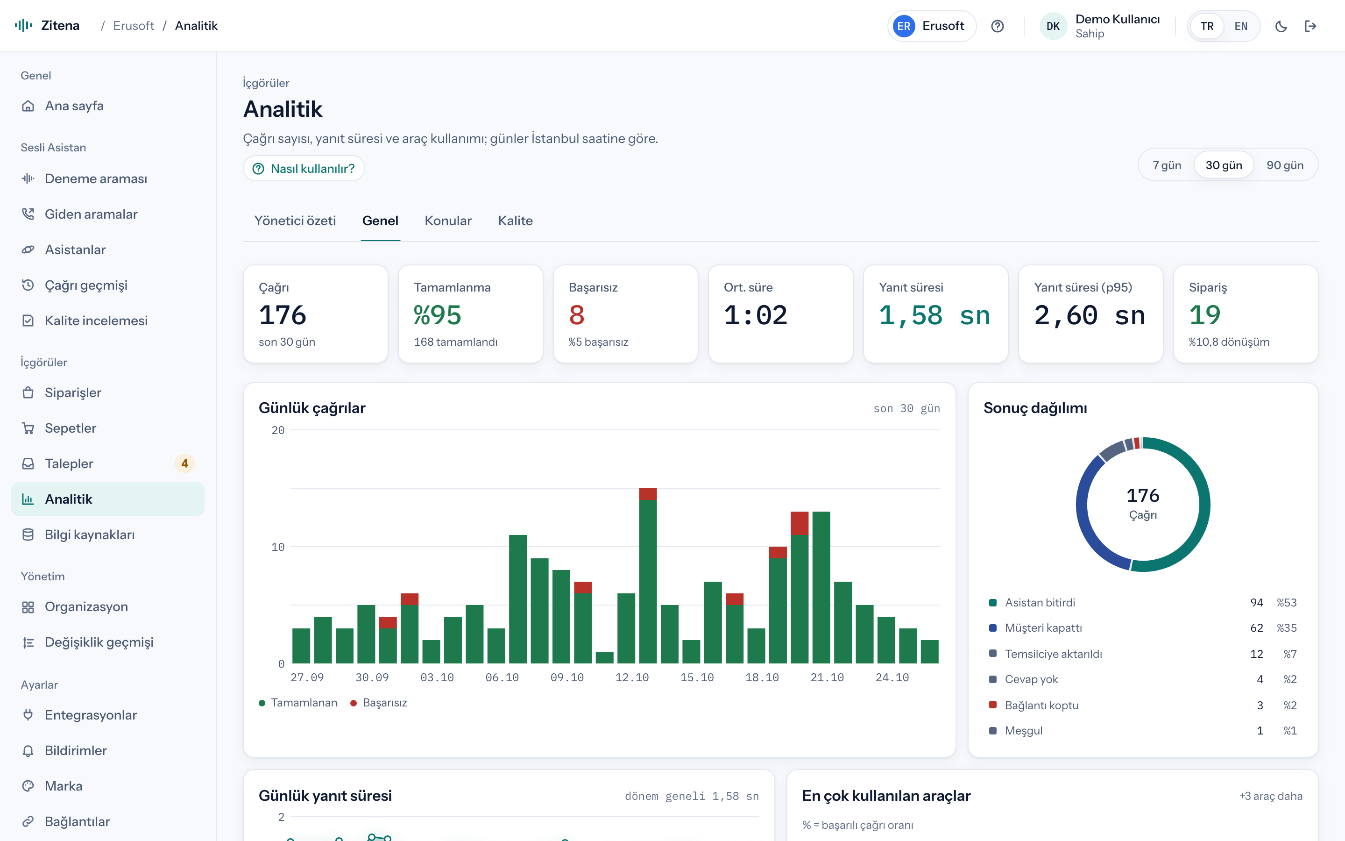Image resolution: width=1345 pixels, height=841 pixels.
Task: Switch language to EN
Action: (x=1240, y=26)
